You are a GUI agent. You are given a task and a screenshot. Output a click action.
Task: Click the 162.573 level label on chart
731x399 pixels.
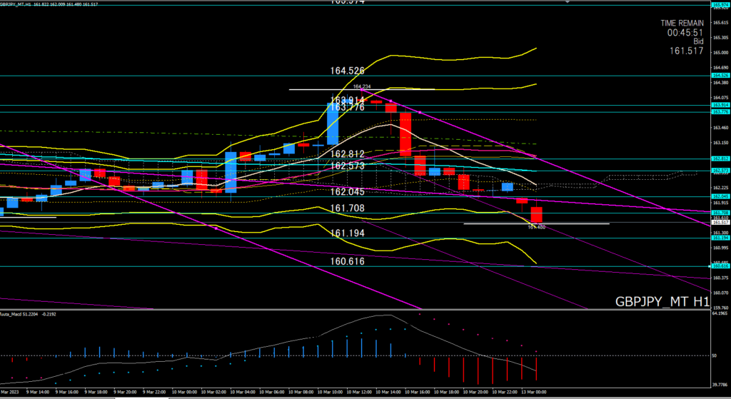tap(348, 166)
